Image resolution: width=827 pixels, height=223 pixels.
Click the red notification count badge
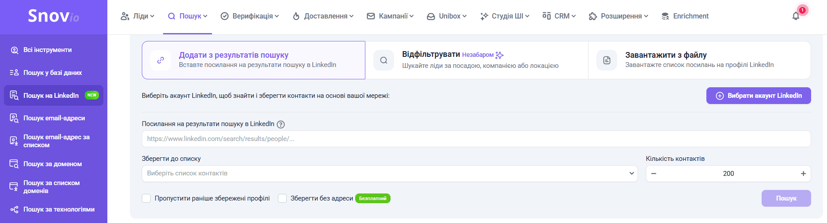[x=802, y=10]
